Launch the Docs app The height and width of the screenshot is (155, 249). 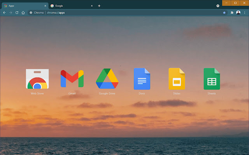pyautogui.click(x=142, y=79)
